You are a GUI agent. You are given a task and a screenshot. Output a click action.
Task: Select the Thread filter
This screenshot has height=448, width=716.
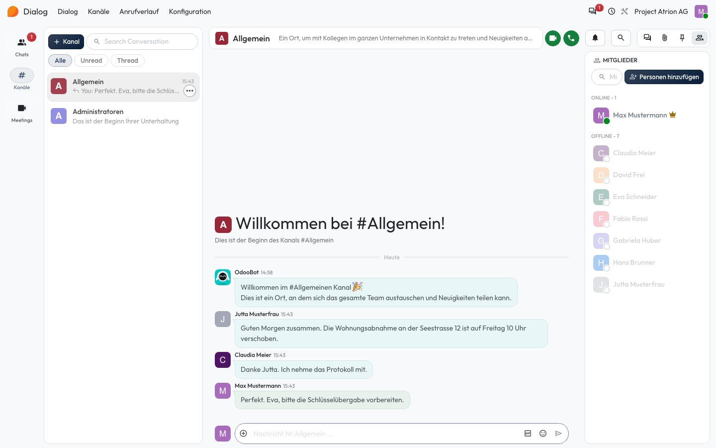127,61
